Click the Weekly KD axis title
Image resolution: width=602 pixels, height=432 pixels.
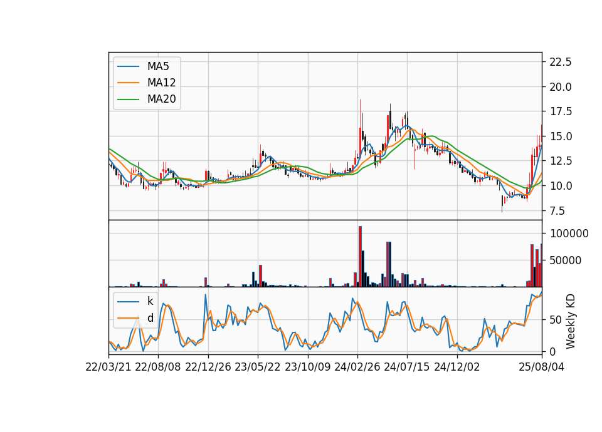(x=571, y=321)
